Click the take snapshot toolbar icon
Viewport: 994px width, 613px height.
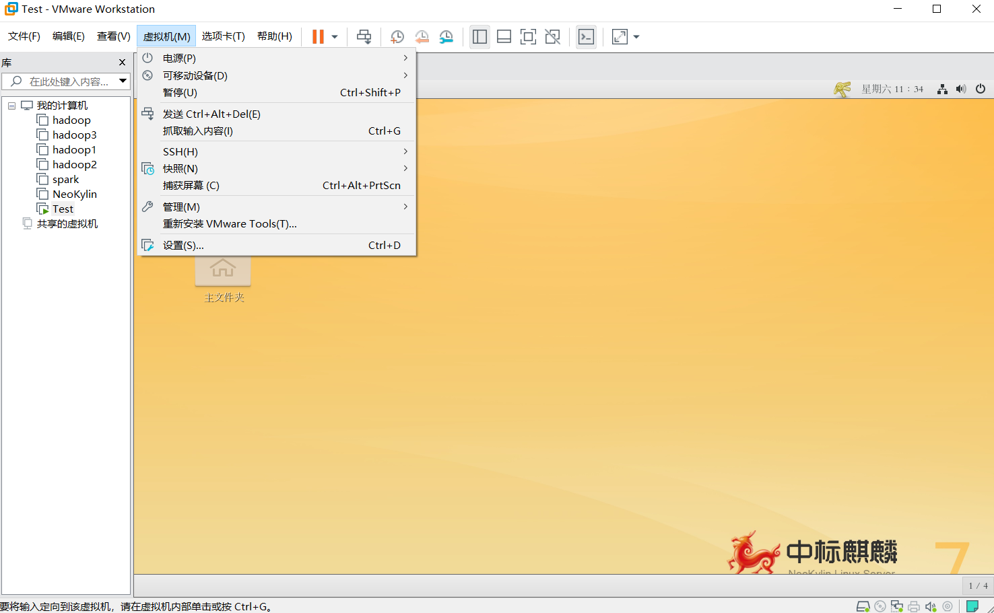[x=397, y=37]
